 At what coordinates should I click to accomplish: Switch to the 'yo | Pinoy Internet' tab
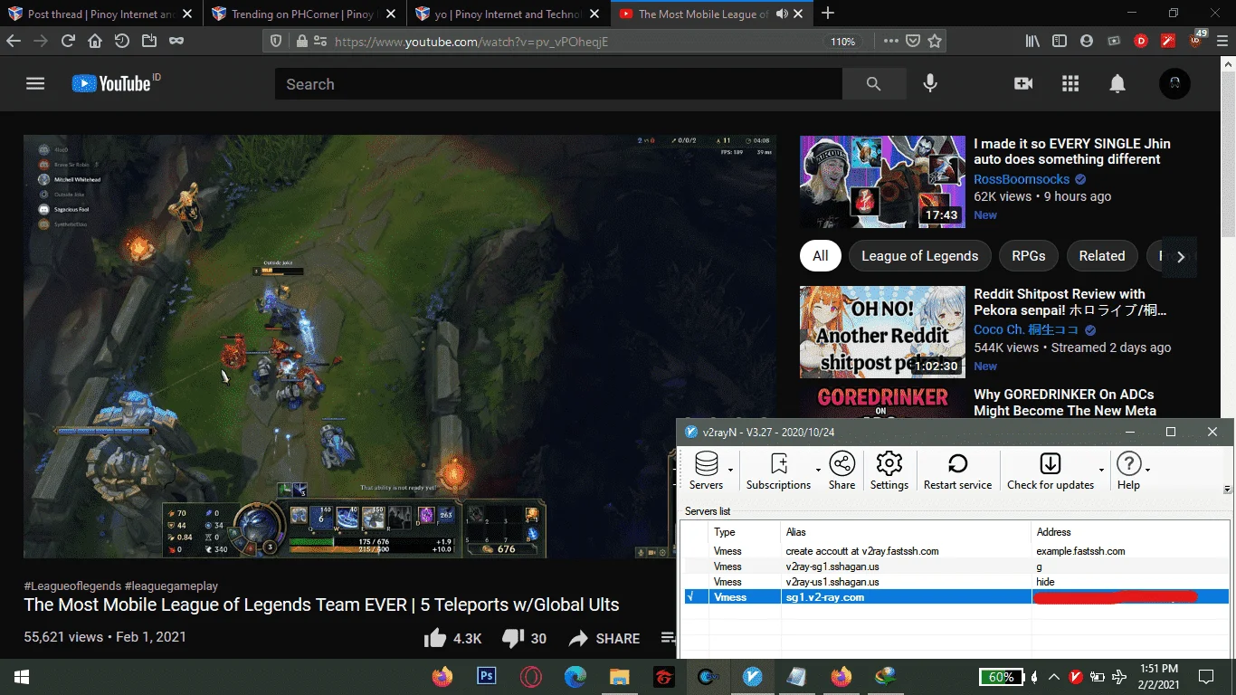click(x=509, y=14)
